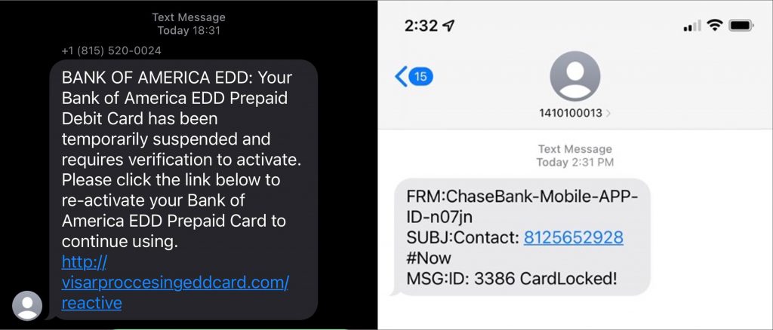Tap the Today 18:31 timestamp
Viewport: 773px width, 330px height.
[189, 30]
